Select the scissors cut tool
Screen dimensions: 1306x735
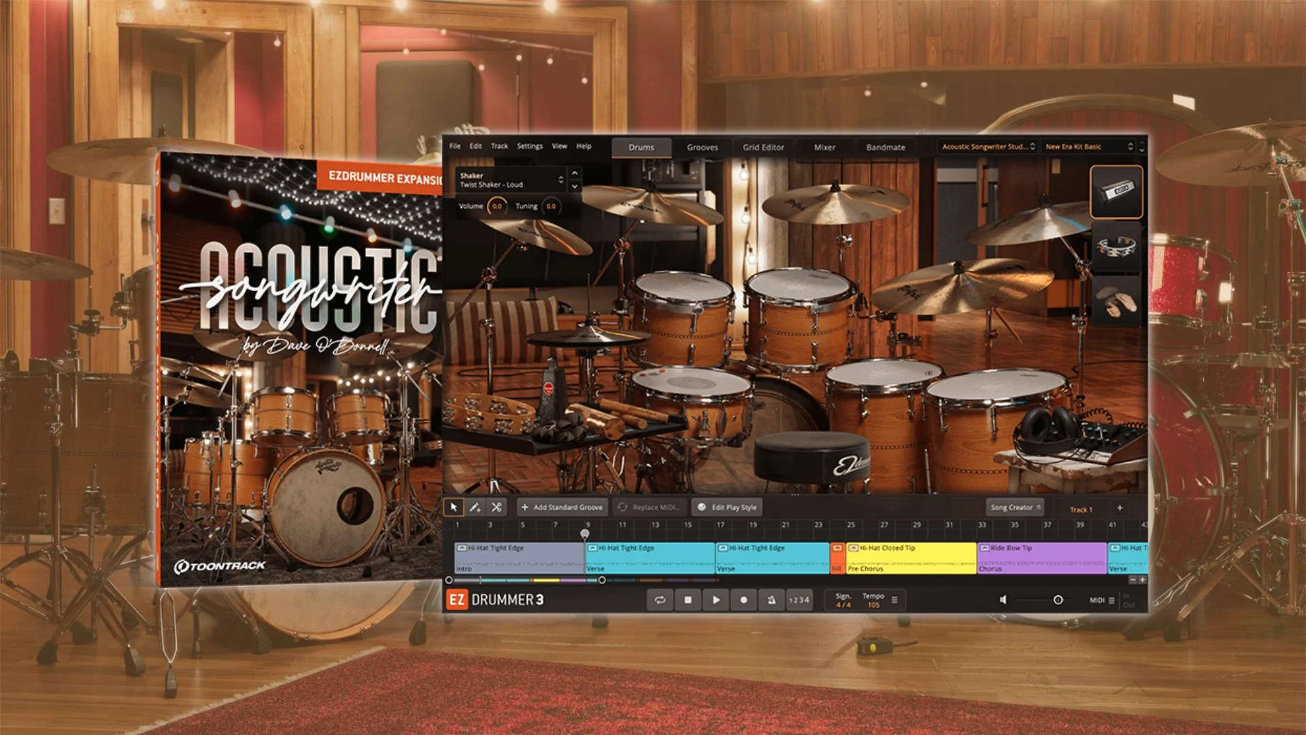497,507
